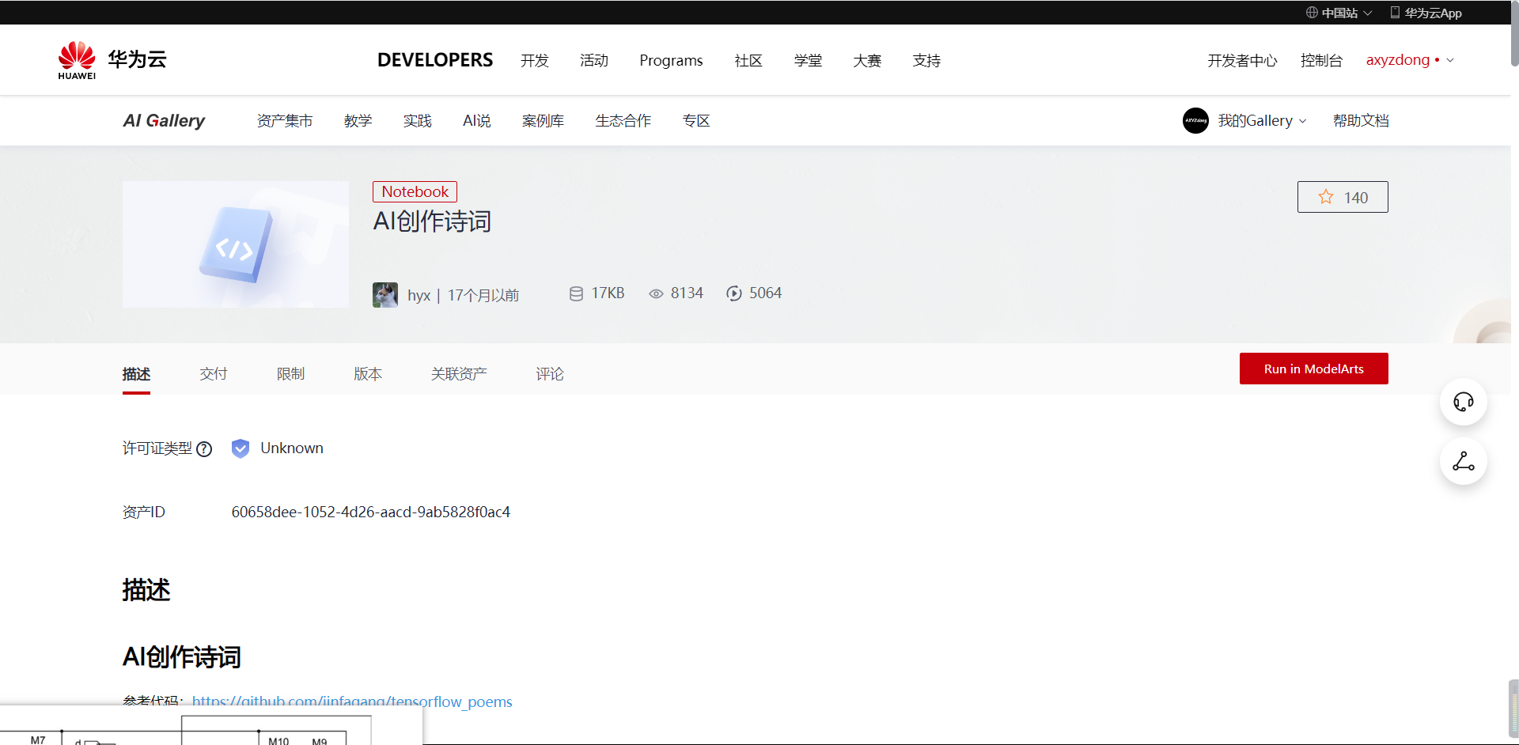Image resolution: width=1519 pixels, height=745 pixels.
Task: Click the star favorite icon
Action: [1326, 197]
